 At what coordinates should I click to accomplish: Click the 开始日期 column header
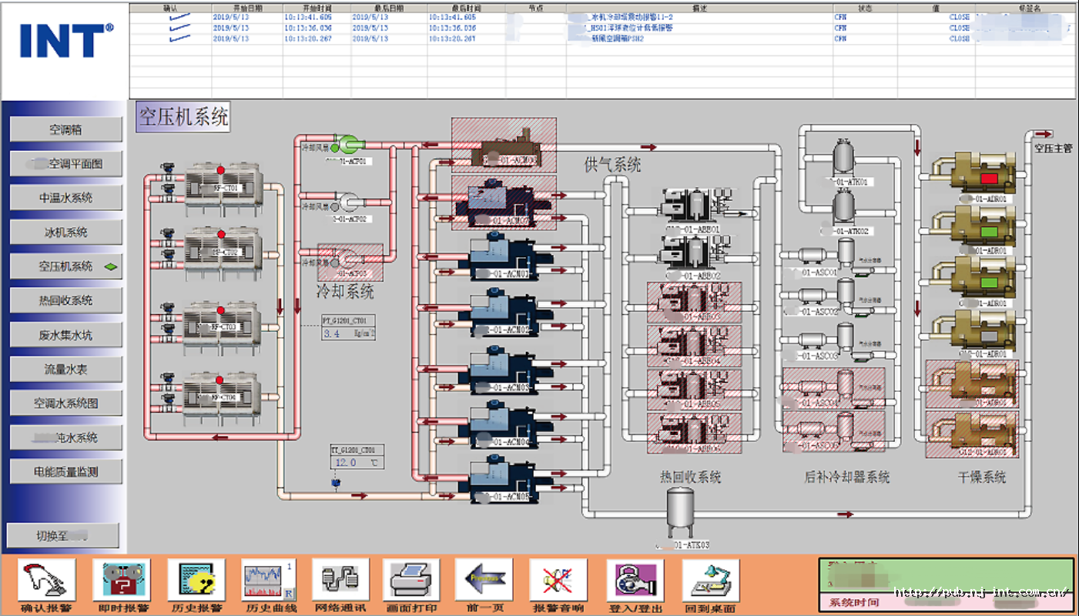247,8
